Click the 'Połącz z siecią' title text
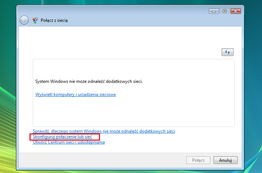 [x=54, y=20]
